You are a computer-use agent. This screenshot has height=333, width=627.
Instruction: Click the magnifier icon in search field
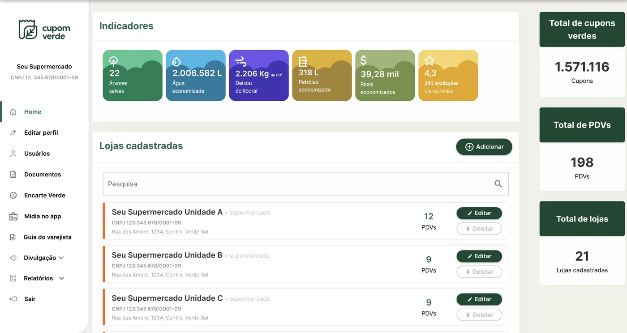click(498, 184)
